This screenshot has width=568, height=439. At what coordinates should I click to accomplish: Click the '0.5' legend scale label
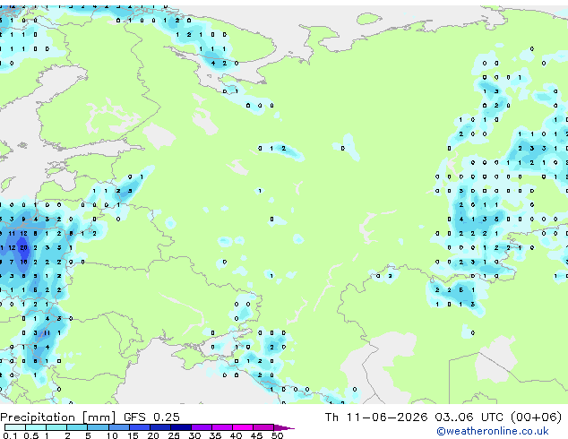[31, 435]
